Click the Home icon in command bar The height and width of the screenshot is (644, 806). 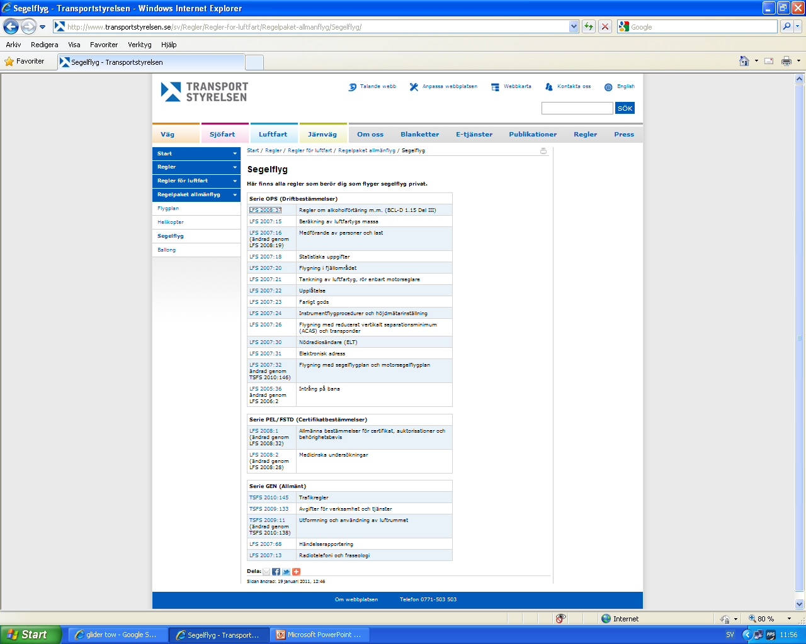pos(744,61)
